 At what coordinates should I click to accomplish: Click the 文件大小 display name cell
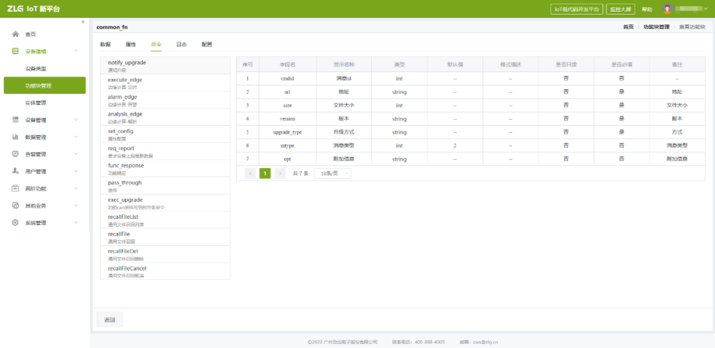tap(344, 105)
